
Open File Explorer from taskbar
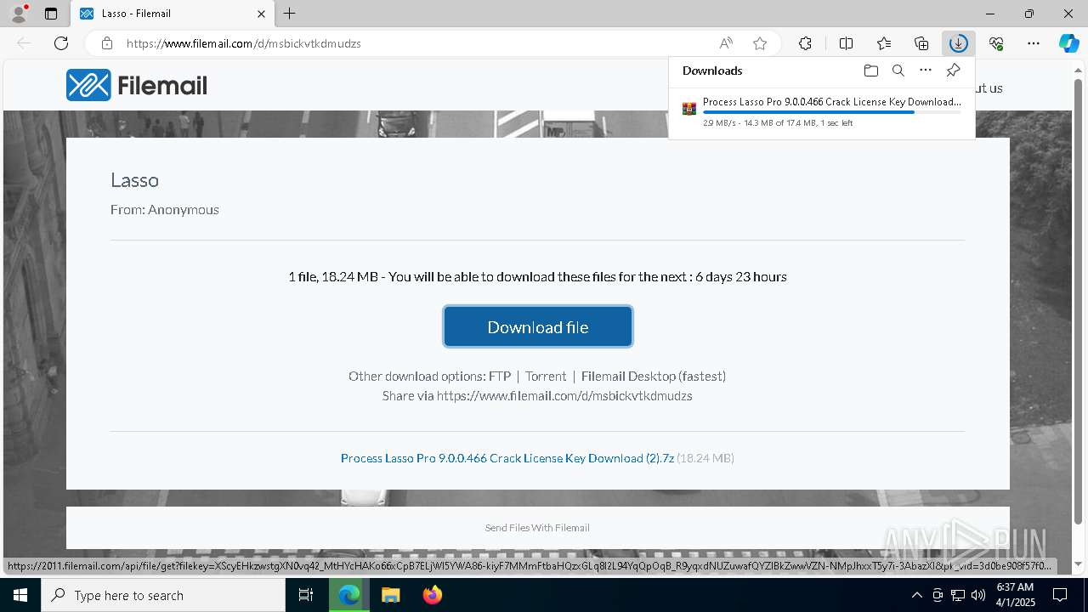click(391, 595)
